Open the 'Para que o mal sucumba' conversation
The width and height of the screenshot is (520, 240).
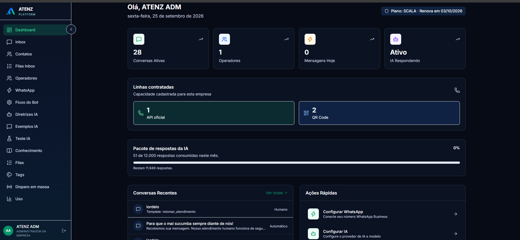[x=210, y=226]
